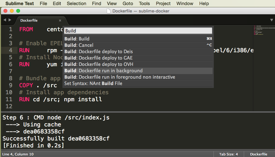Screen dimensions: 275x157
Task: Open the Edit menu
Action: (x=57, y=4)
